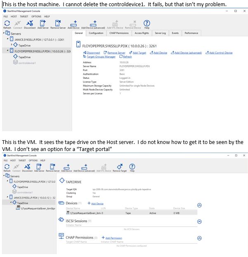Viewport: 248px width, 257px height.
Task: Click Remove Device in top console toolbar
Action: tap(133, 24)
